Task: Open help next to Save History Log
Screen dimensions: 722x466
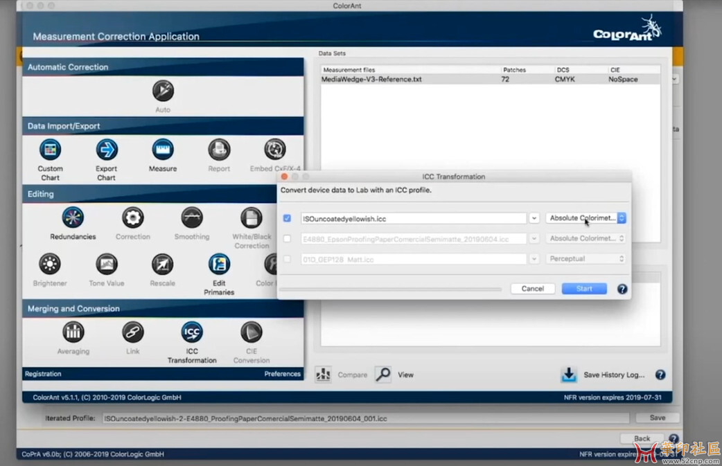Action: pos(660,375)
